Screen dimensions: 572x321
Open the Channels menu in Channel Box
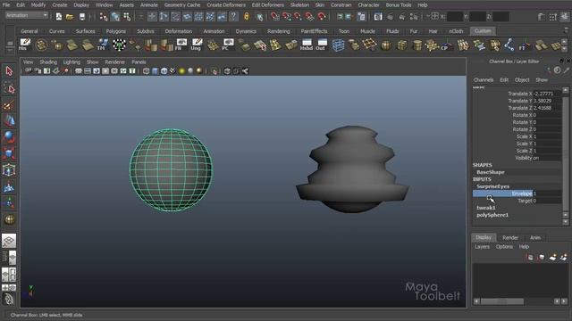tap(484, 79)
